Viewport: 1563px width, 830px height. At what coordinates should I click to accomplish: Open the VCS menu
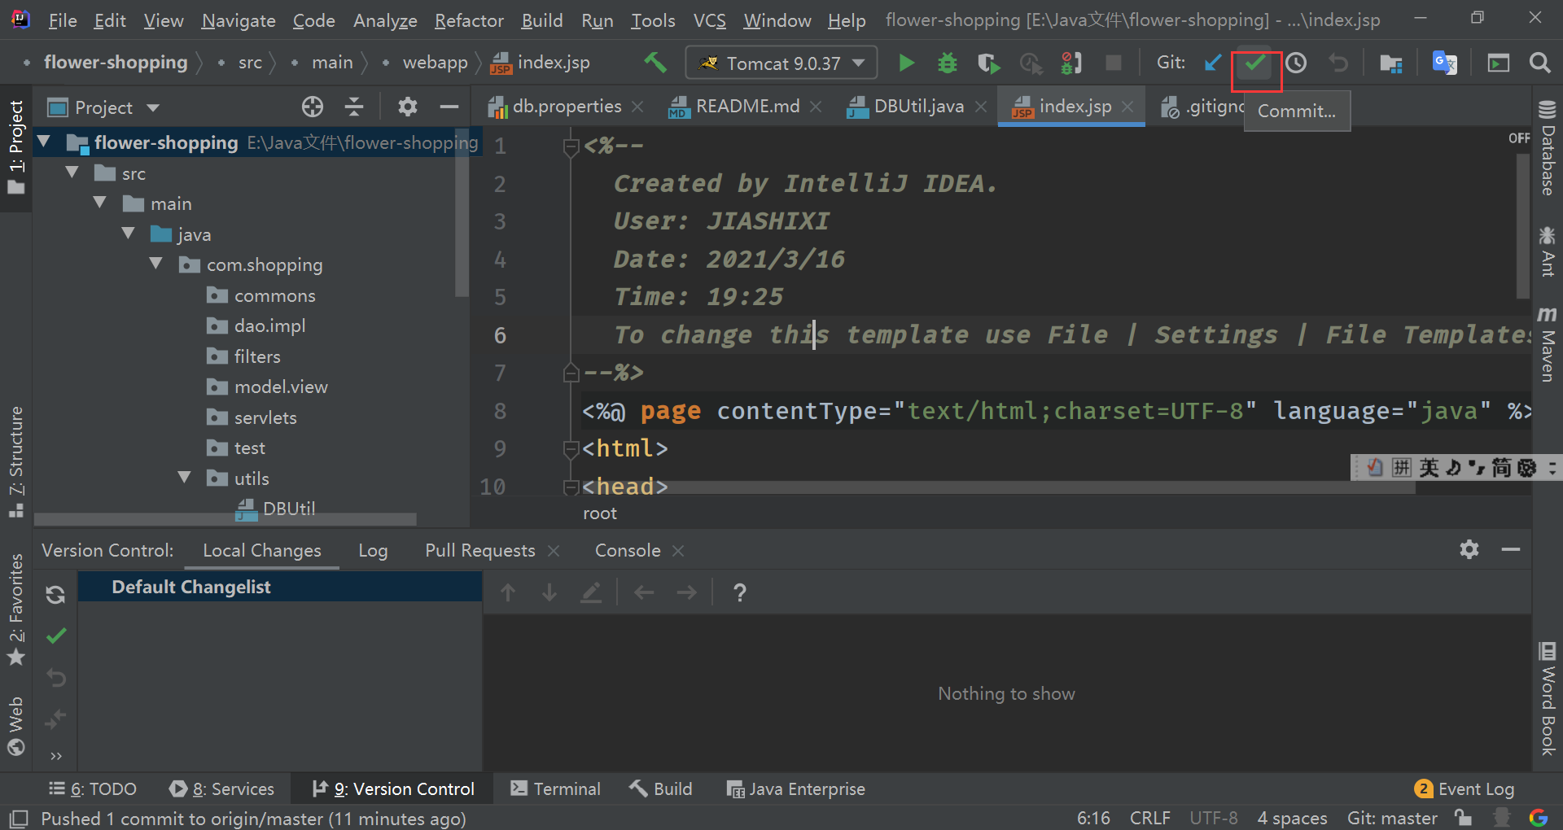point(709,20)
